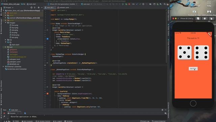Expand the android folder in tree

(5, 18)
